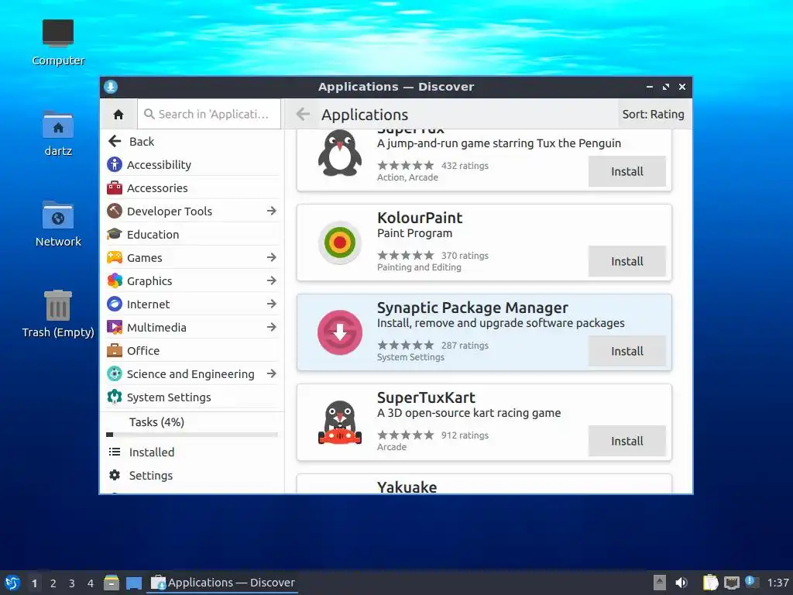Click the show desktop taskbar icon
793x595 pixels.
[134, 583]
